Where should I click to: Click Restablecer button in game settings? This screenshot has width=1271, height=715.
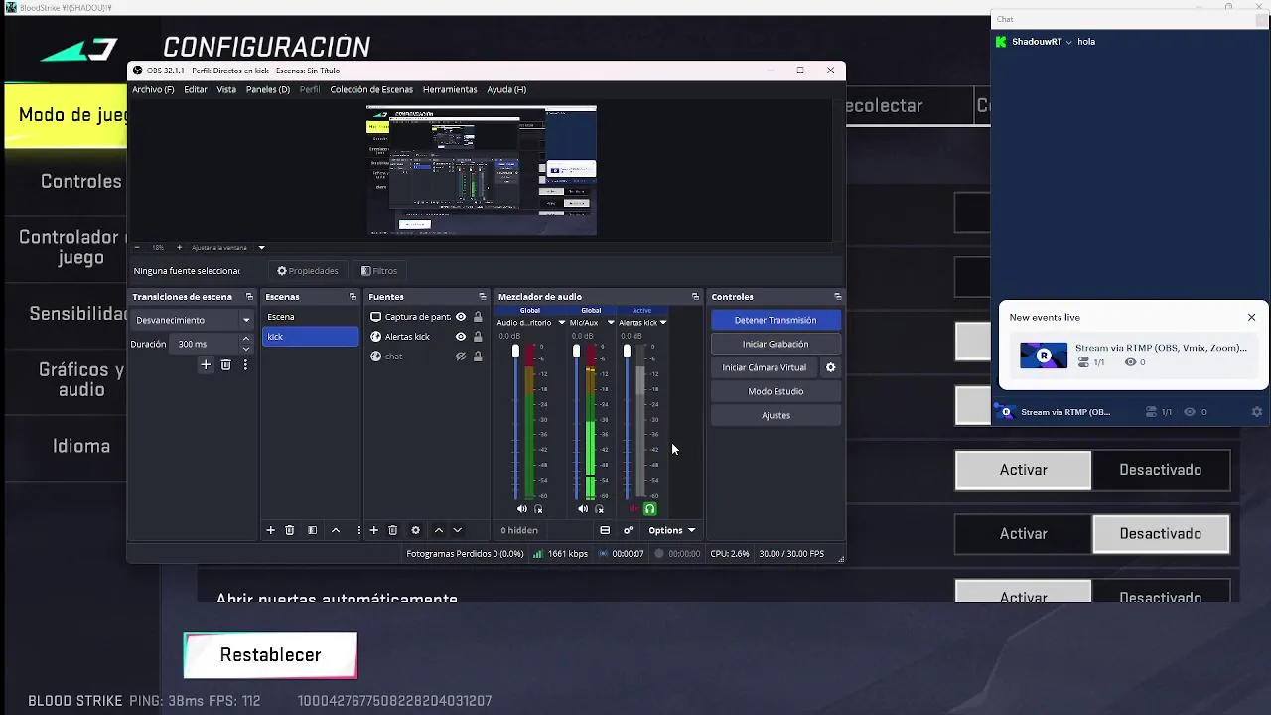pyautogui.click(x=270, y=655)
